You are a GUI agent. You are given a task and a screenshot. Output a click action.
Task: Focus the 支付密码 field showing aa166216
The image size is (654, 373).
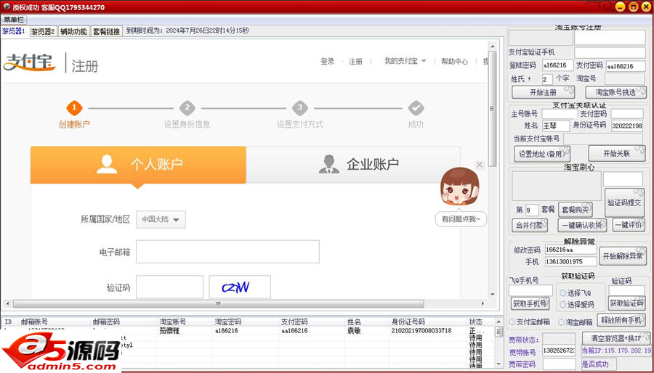coord(626,66)
